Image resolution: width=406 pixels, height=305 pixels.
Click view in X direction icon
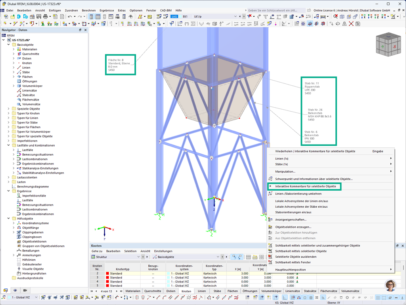click(363, 17)
